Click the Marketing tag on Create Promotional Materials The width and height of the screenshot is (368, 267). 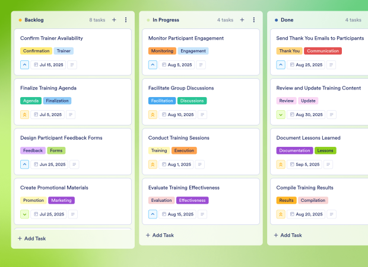tap(61, 200)
